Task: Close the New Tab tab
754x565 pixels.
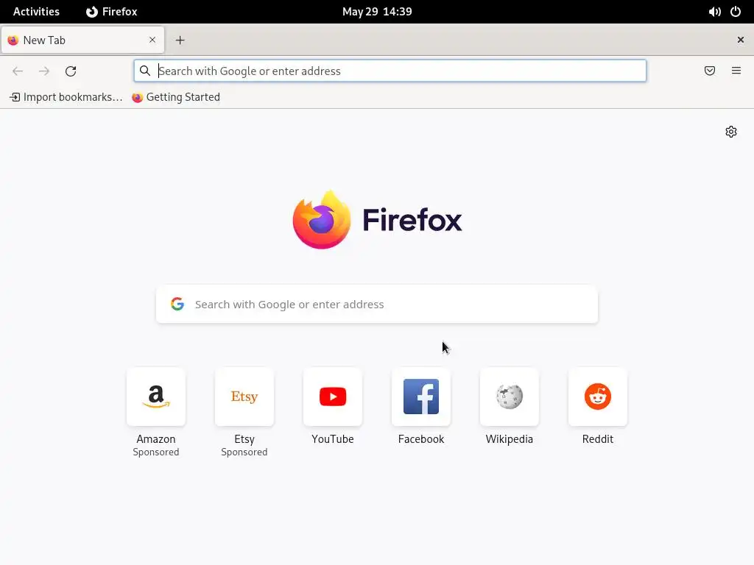Action: tap(152, 40)
